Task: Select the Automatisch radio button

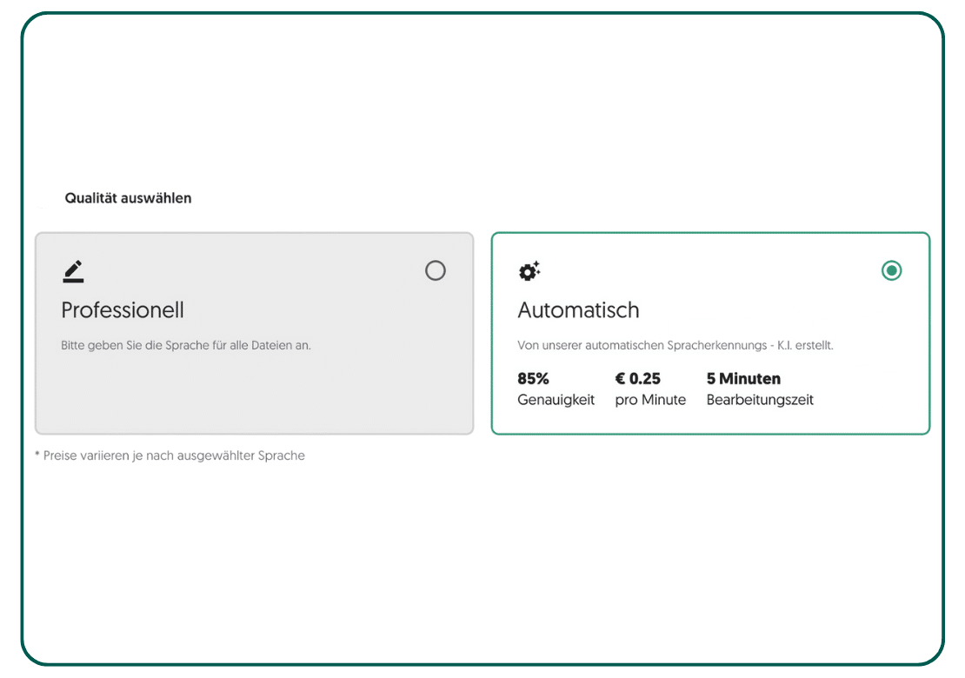Action: tap(891, 271)
